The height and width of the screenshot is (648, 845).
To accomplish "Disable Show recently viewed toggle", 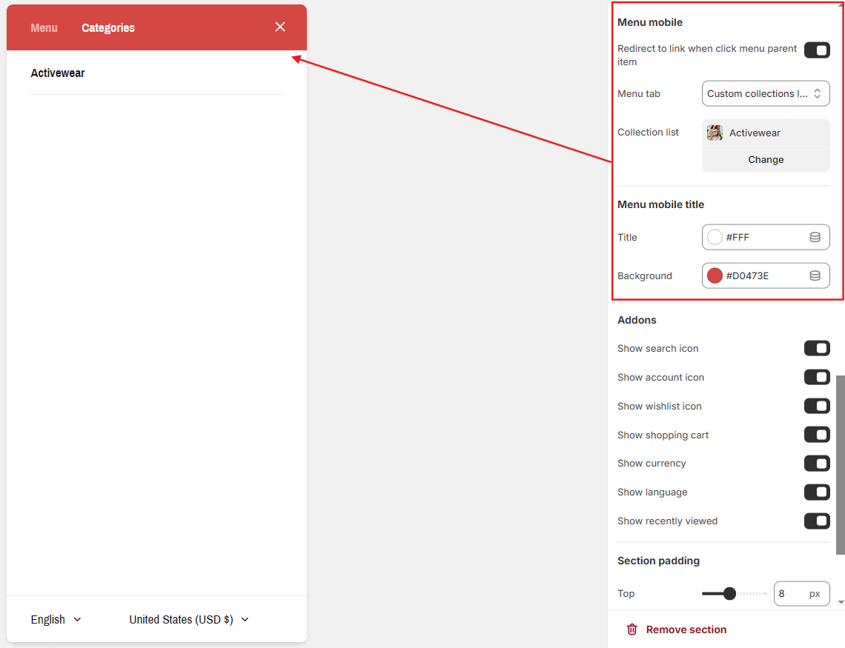I will [x=817, y=521].
